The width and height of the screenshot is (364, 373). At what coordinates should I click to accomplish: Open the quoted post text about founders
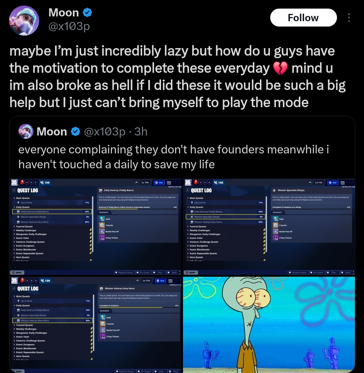(174, 157)
